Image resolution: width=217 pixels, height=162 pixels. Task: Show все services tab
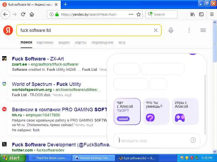click(122, 42)
